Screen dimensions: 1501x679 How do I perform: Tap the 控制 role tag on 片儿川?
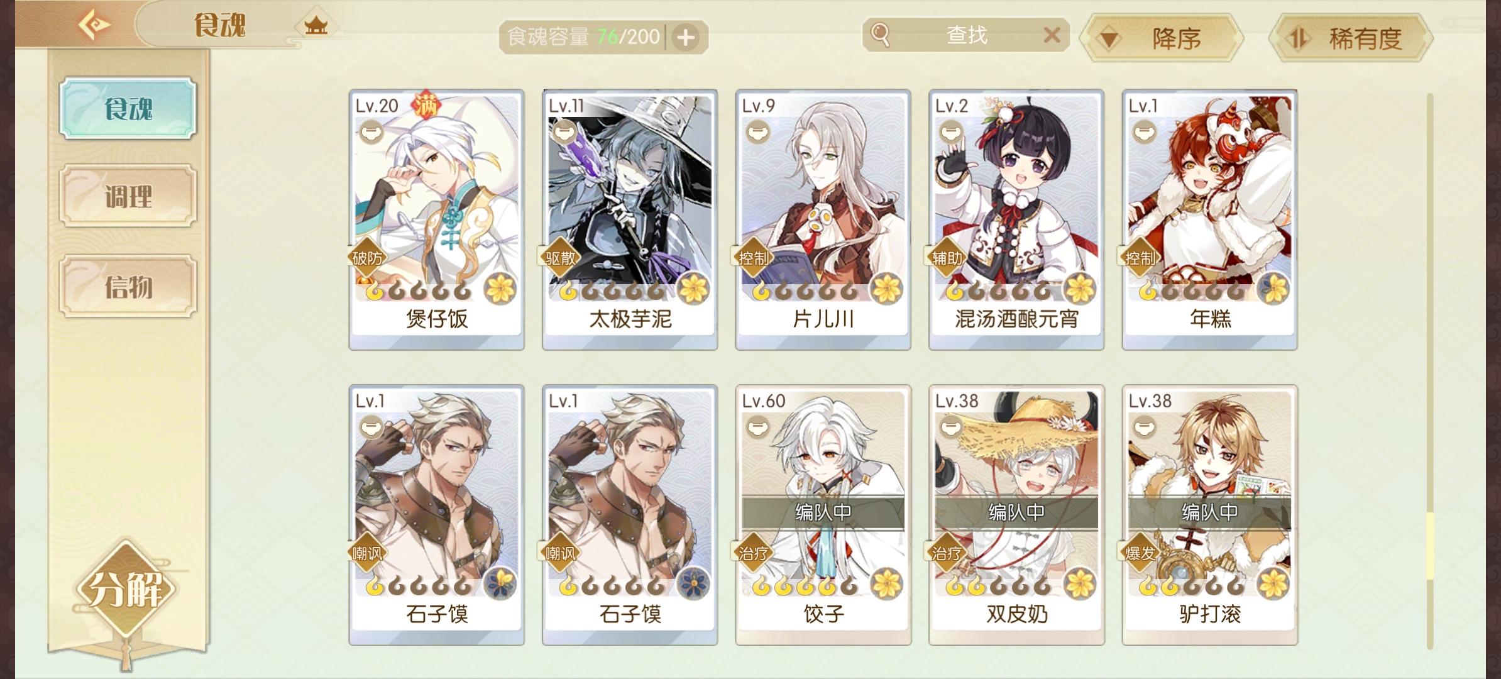pyautogui.click(x=752, y=257)
